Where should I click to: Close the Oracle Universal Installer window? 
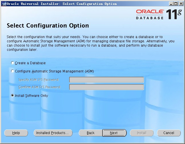point(181,4)
